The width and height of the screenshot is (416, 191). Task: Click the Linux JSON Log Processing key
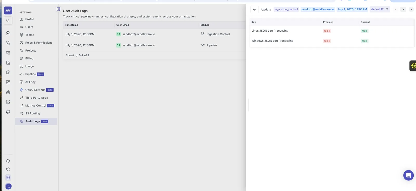(x=270, y=31)
